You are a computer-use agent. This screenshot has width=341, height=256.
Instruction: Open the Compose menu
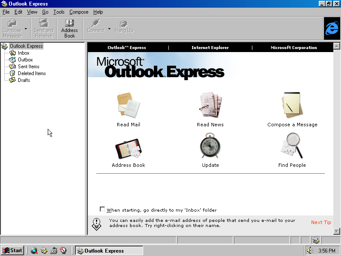click(x=79, y=12)
